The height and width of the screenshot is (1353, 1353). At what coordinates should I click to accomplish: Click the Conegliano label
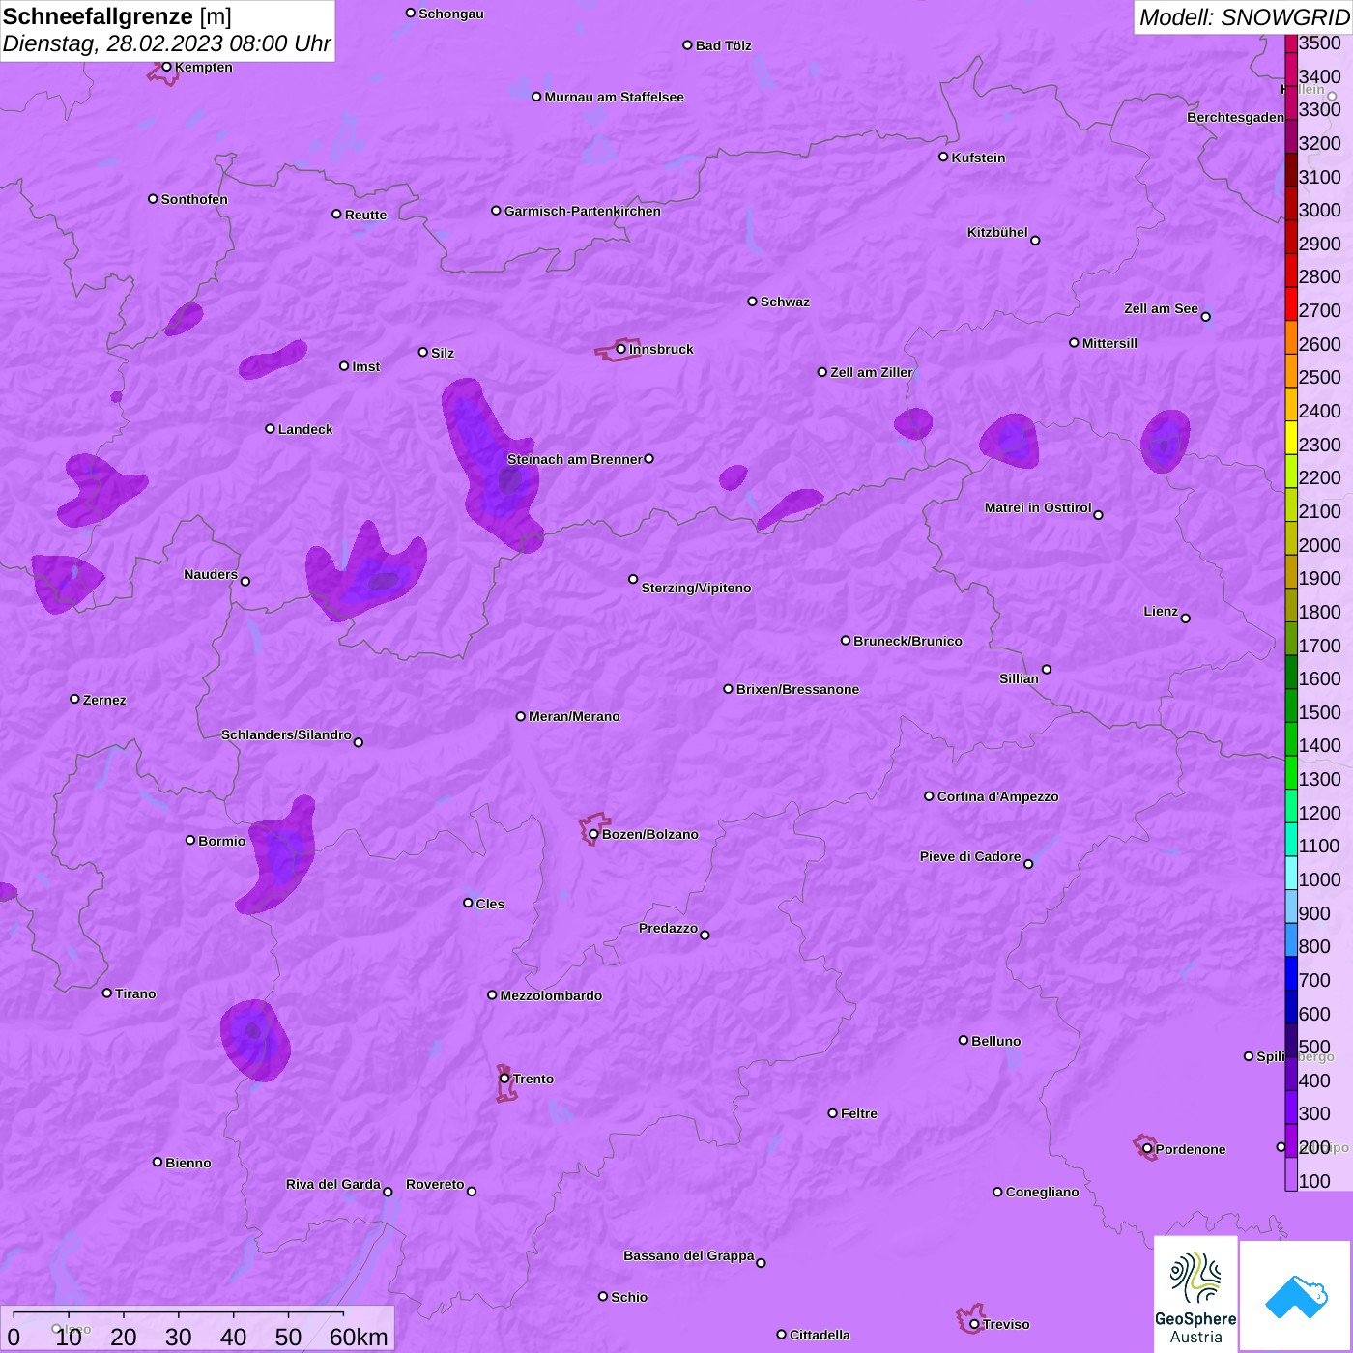click(x=1042, y=1192)
